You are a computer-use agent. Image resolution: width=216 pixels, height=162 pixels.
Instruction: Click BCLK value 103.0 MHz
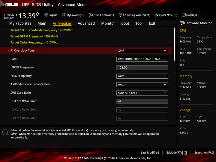[186, 53]
